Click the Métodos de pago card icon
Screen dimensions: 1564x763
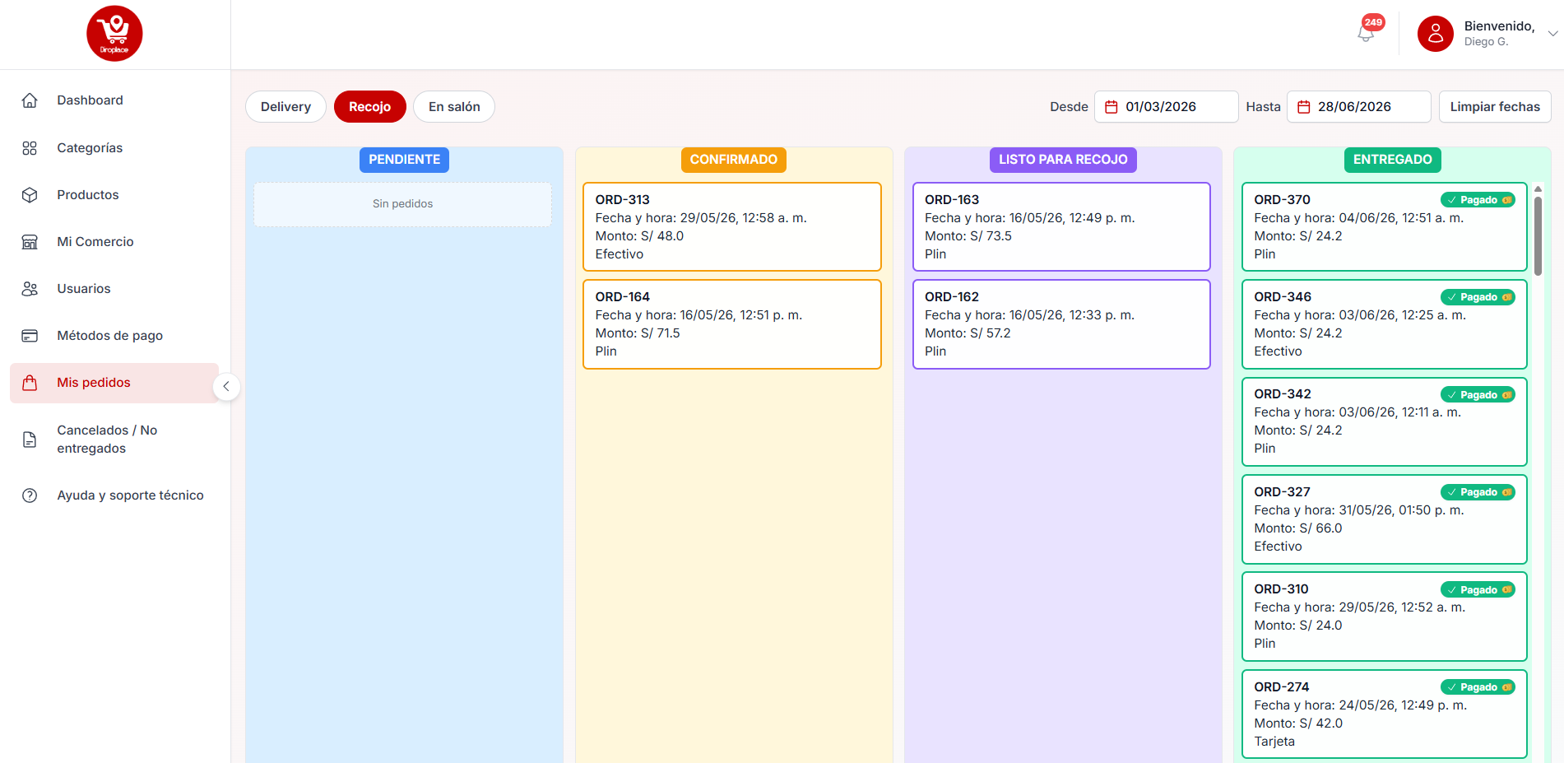coord(30,336)
